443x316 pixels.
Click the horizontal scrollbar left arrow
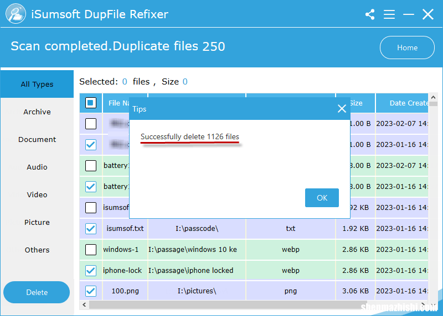pyautogui.click(x=84, y=305)
